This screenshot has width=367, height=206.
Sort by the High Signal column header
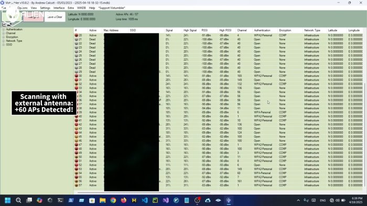point(191,30)
